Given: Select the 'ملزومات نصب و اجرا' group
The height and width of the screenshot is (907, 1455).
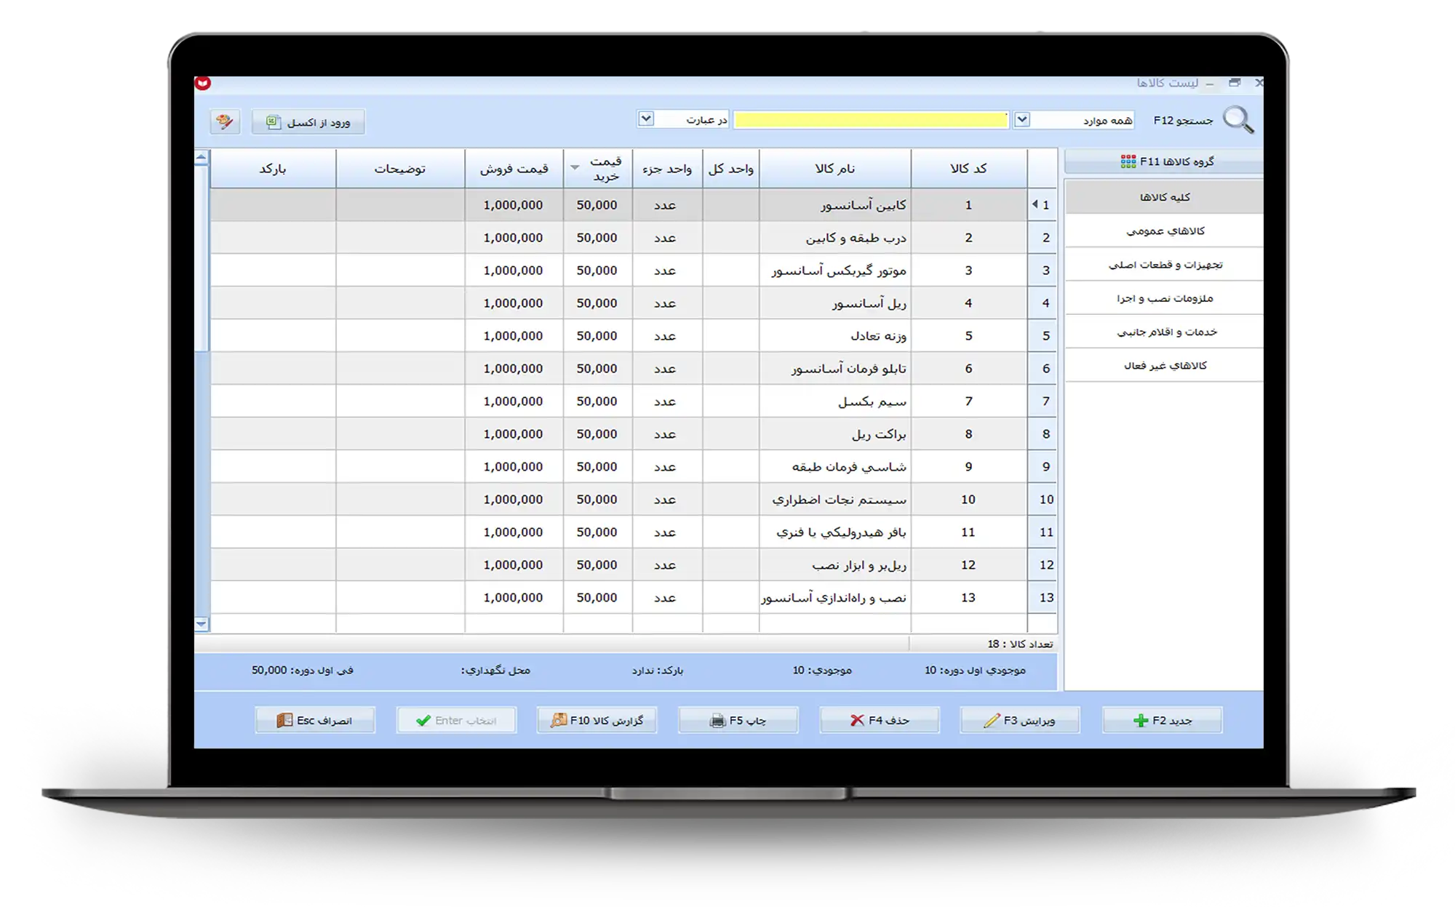Looking at the screenshot, I should (x=1165, y=298).
